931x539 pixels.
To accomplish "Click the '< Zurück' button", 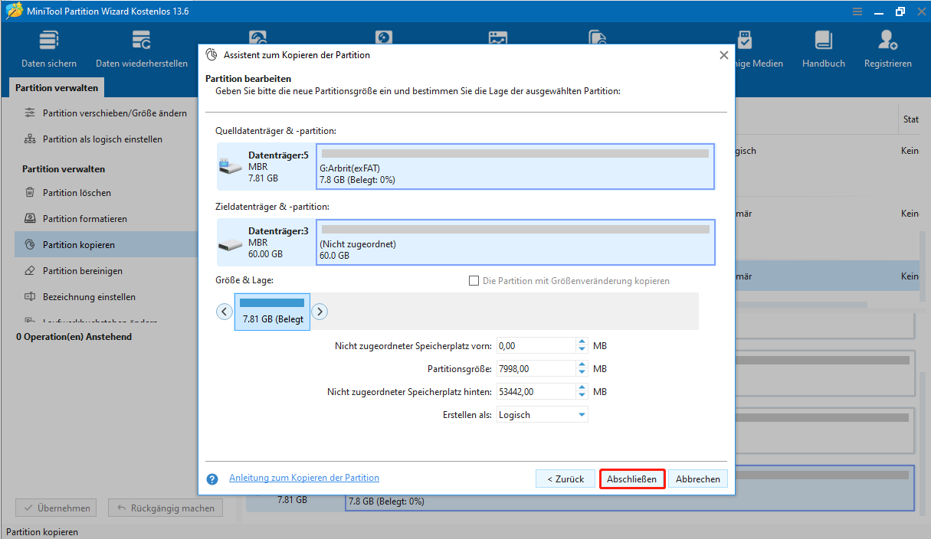I will 565,479.
